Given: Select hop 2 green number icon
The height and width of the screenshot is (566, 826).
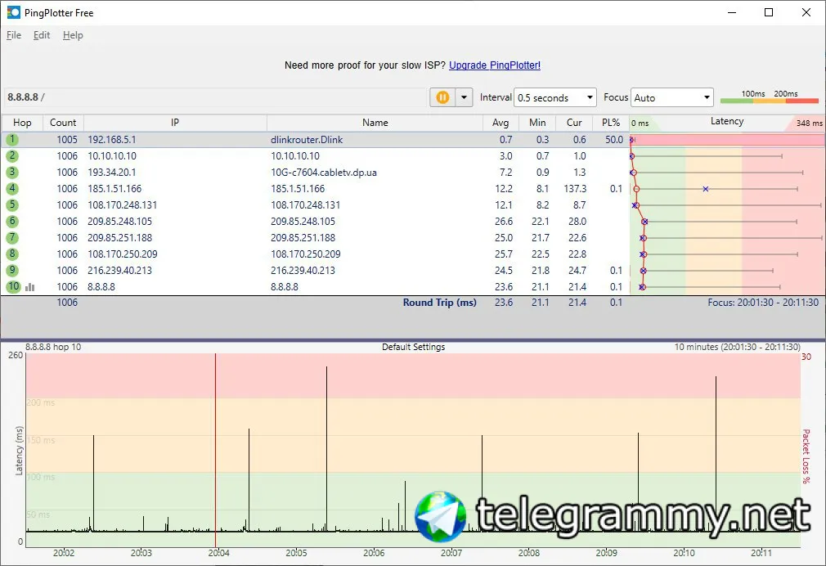Looking at the screenshot, I should tap(12, 156).
